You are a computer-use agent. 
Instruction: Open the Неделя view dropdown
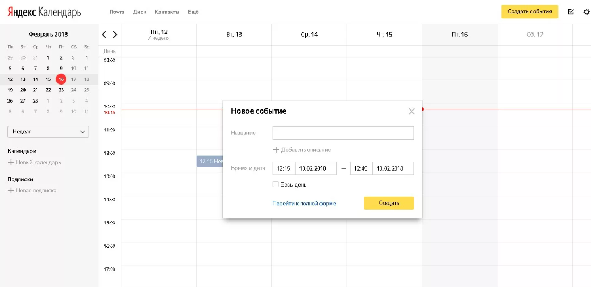(48, 132)
